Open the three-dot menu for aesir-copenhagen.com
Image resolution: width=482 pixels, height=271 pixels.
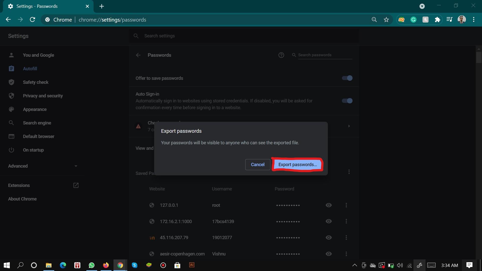pos(346,254)
